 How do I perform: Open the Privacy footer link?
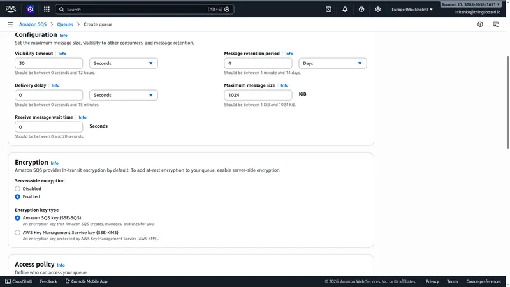[x=432, y=281]
